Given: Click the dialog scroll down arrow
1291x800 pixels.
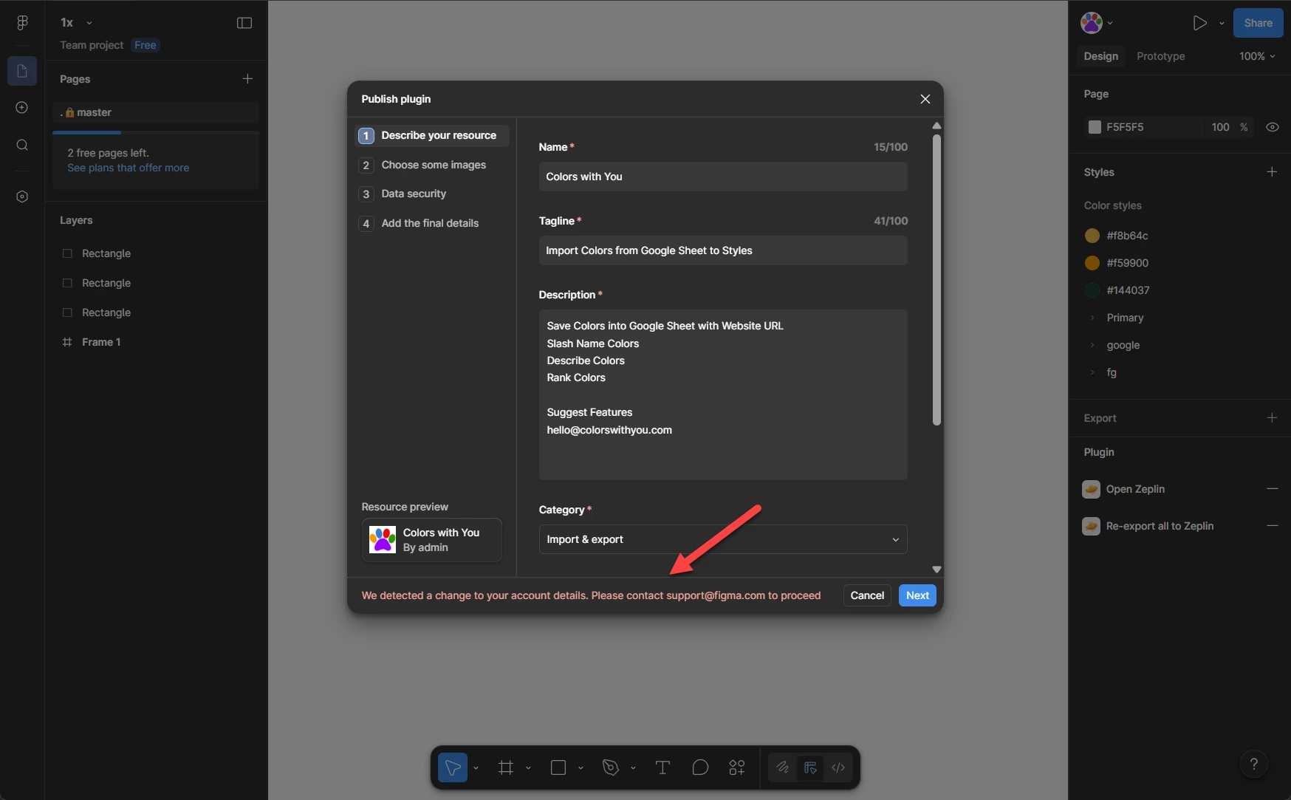Looking at the screenshot, I should click(936, 570).
